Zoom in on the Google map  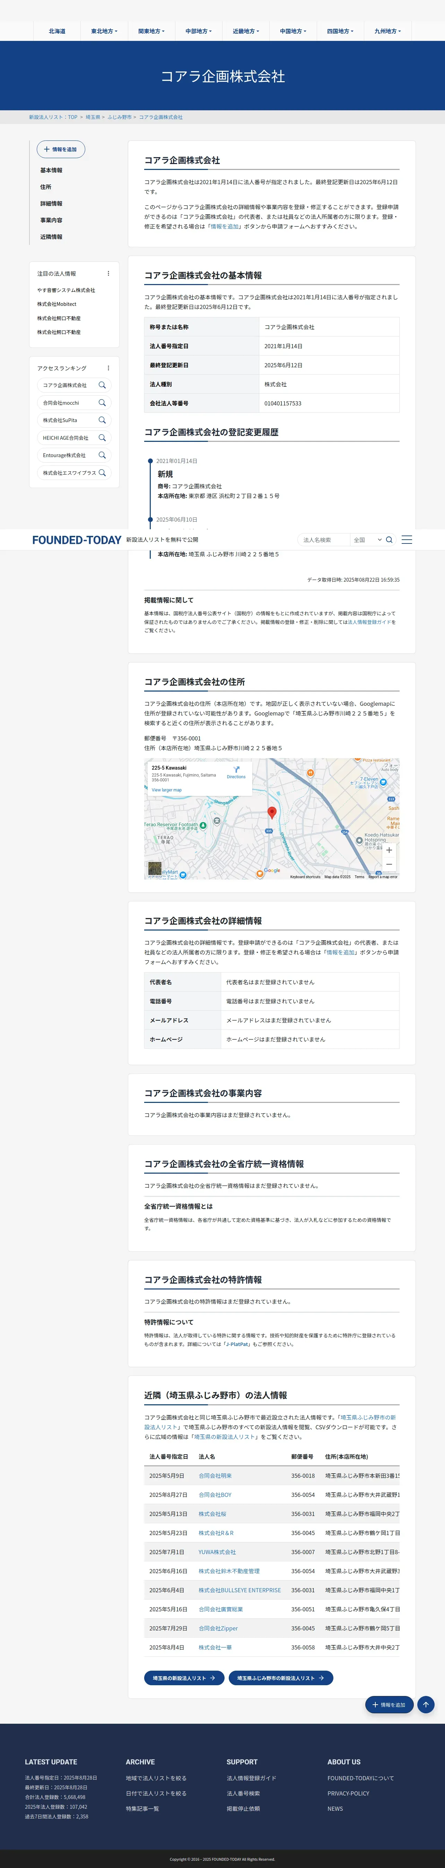pos(389,850)
